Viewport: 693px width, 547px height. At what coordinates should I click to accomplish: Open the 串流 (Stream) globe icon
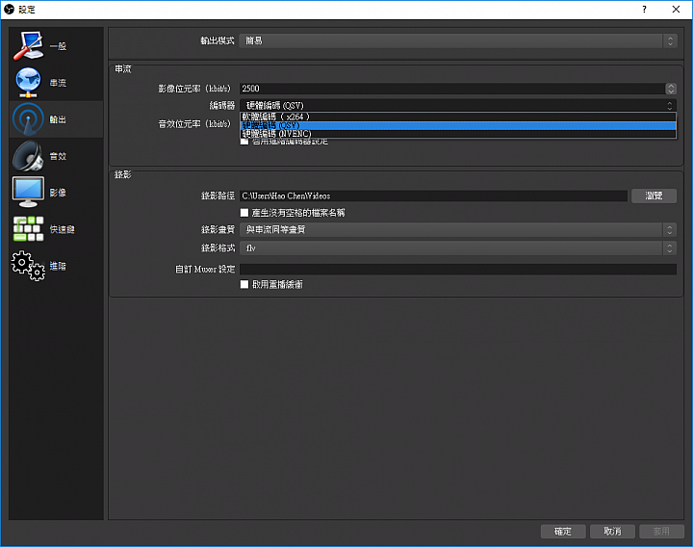[28, 82]
